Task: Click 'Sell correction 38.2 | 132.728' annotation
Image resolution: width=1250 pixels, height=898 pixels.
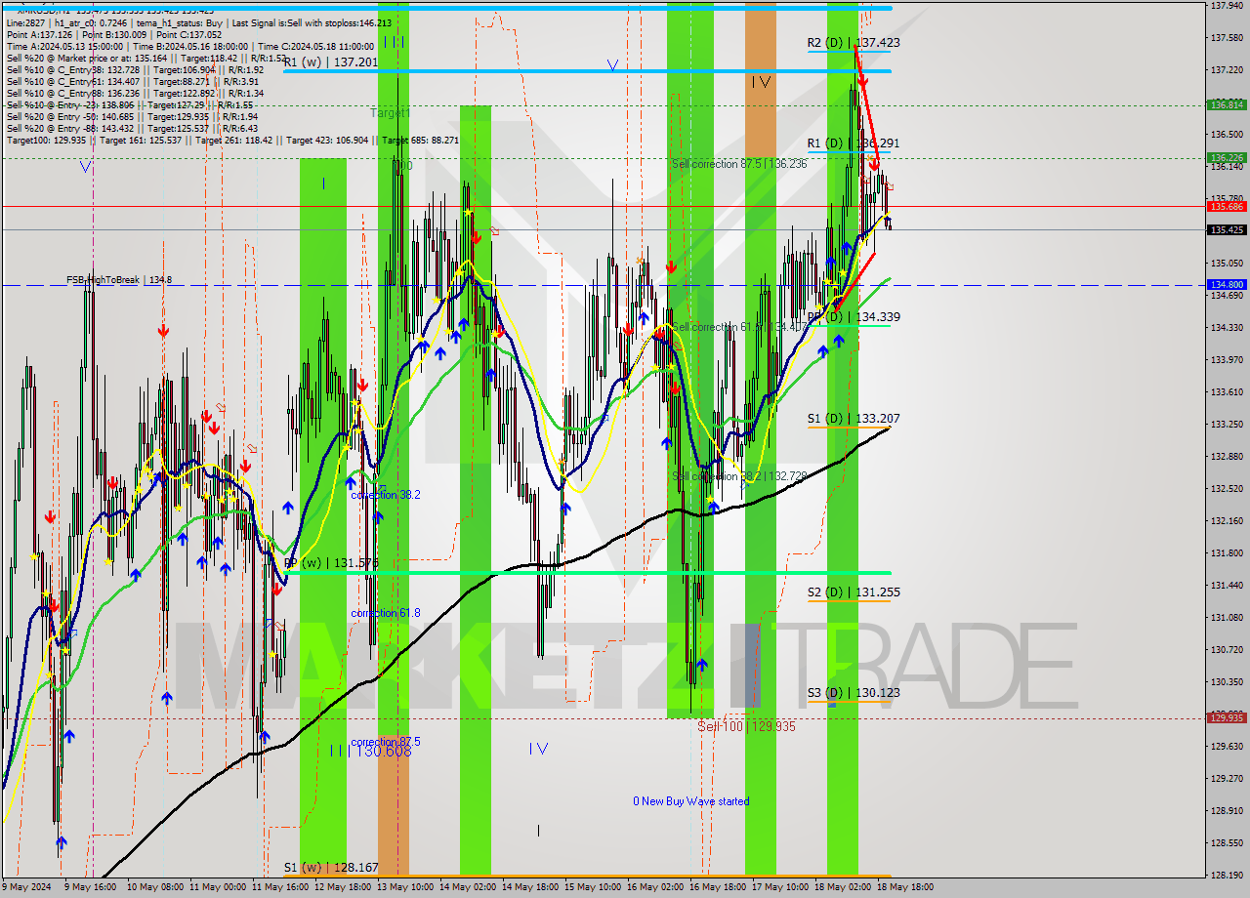Action: click(x=739, y=476)
